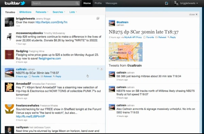The height and width of the screenshot is (134, 204).
Task: Open fb.me/EJBPtmVP link
Action: (x=31, y=116)
